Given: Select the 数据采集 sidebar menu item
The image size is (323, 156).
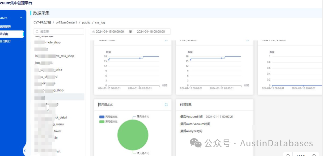Looking at the screenshot, I should coord(12,34).
